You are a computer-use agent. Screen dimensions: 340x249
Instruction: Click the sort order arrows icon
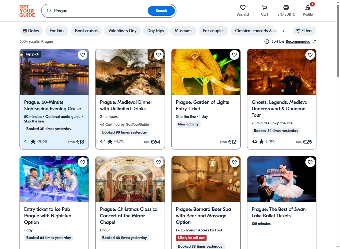pyautogui.click(x=314, y=42)
